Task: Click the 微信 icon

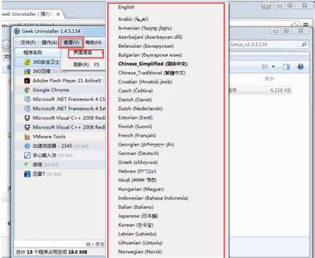Action: [27, 164]
